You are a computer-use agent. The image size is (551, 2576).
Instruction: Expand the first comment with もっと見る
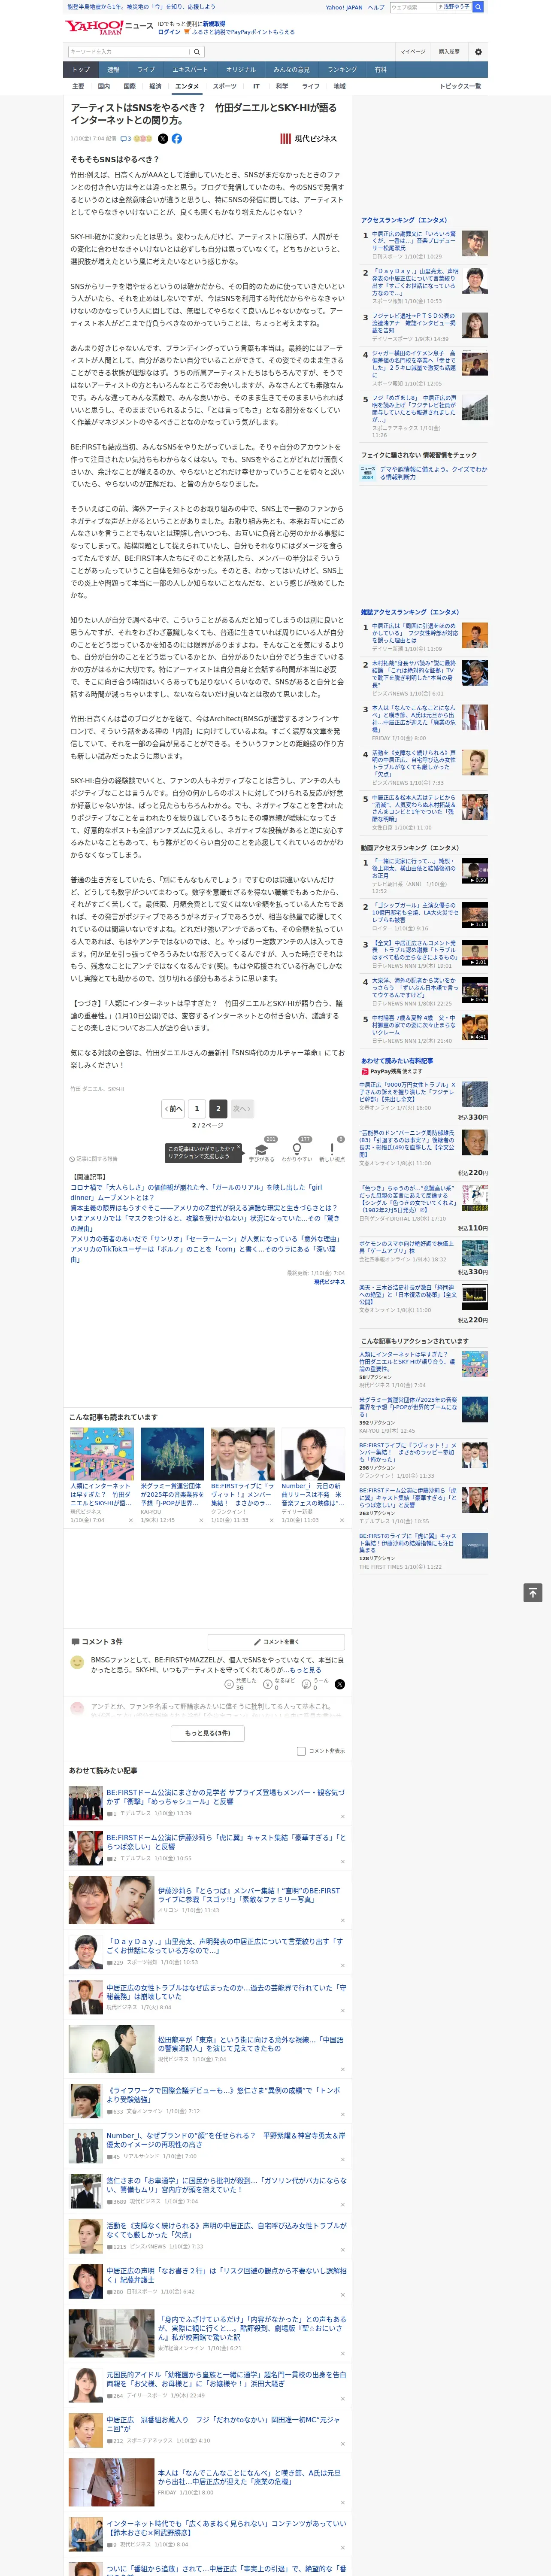(x=307, y=1670)
